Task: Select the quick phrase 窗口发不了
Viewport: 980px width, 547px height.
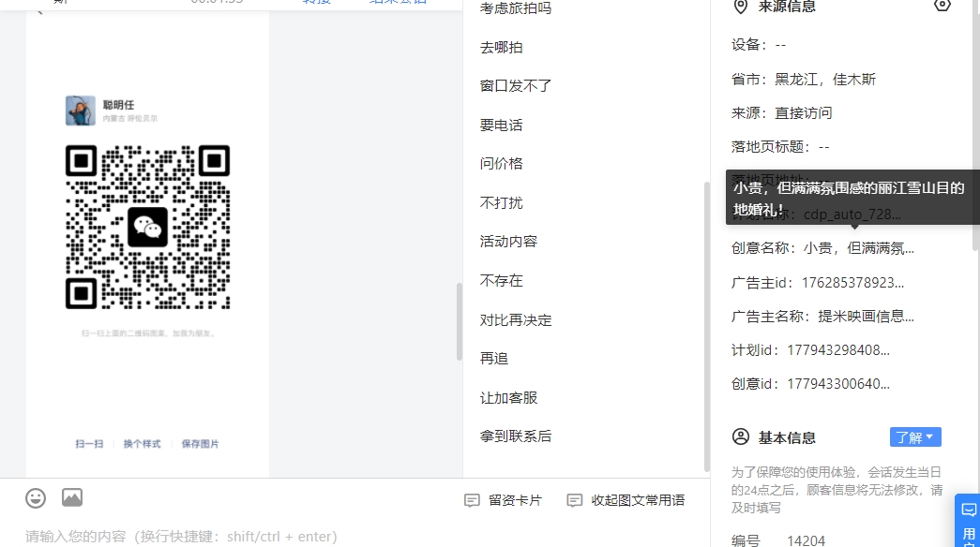Action: coord(516,85)
